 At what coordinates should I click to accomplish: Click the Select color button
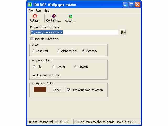click(57, 90)
